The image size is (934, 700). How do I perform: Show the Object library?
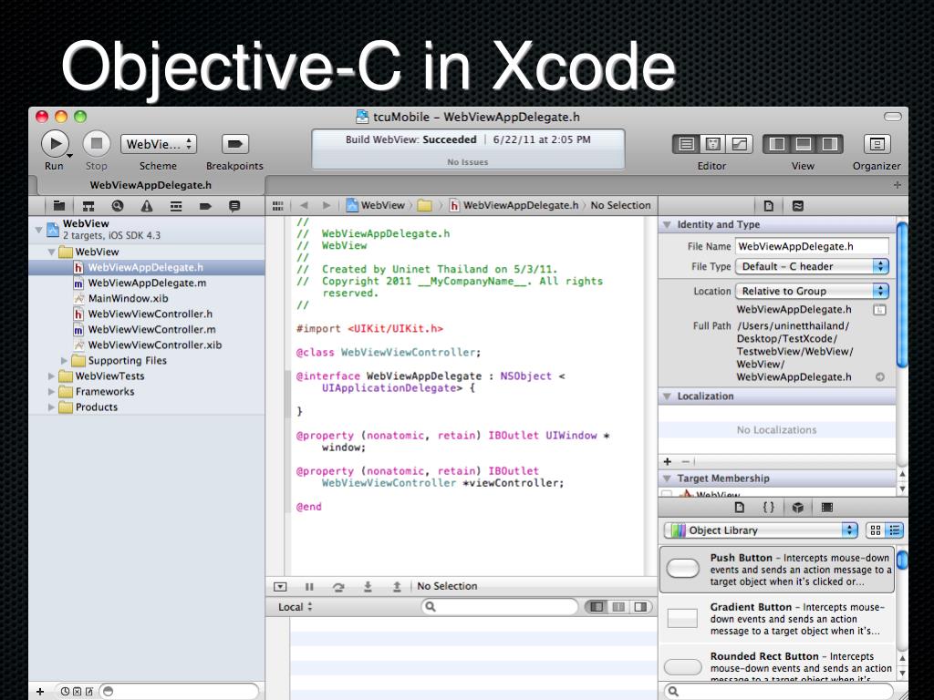[798, 508]
